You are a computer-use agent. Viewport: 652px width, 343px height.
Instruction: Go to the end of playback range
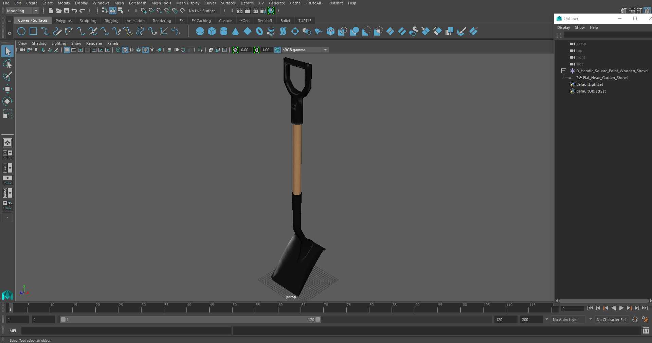click(x=645, y=308)
